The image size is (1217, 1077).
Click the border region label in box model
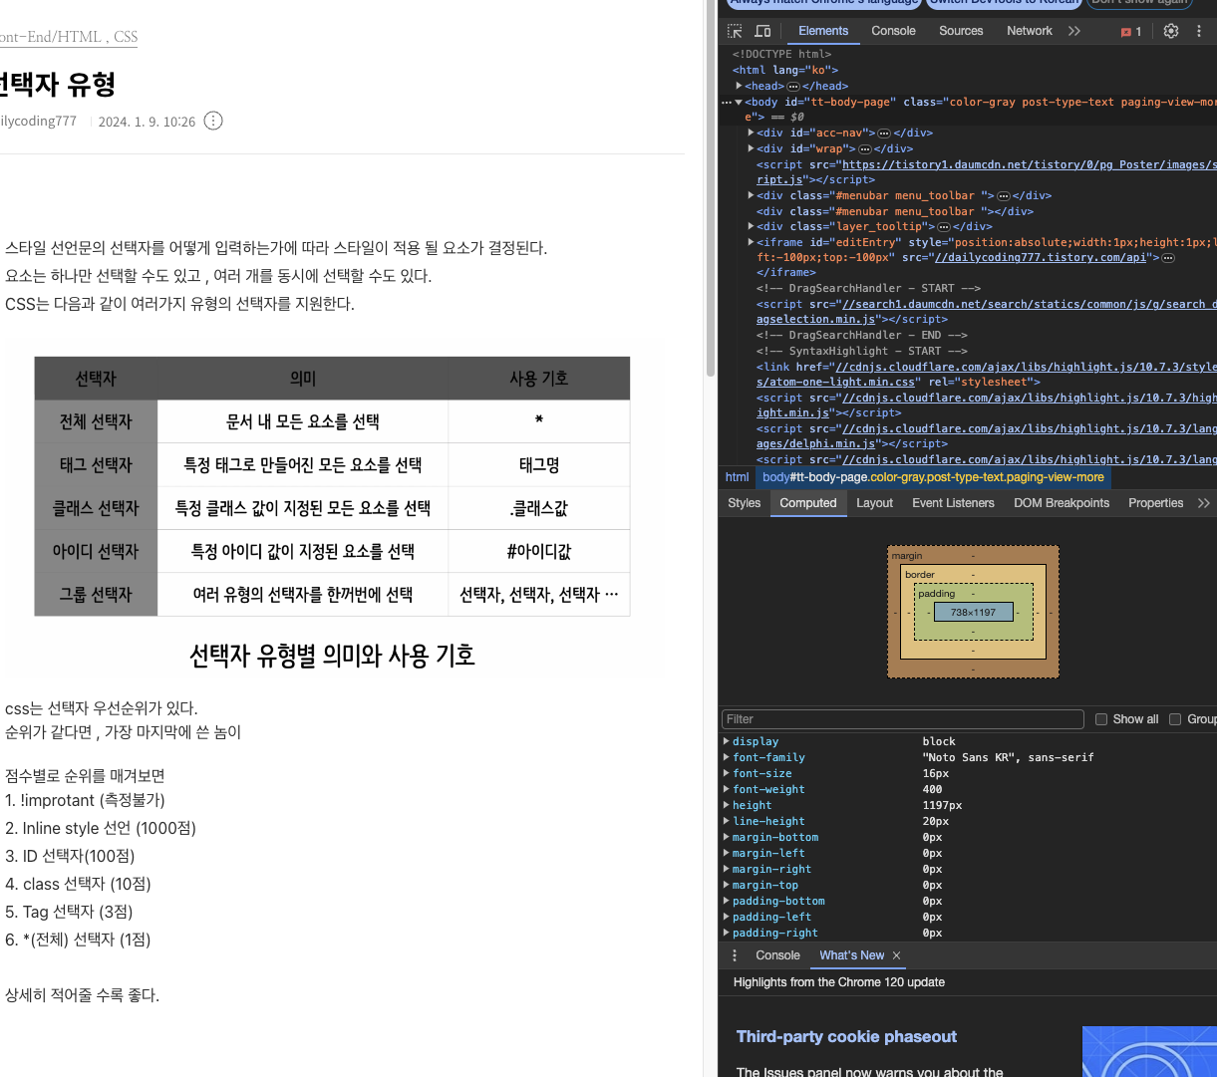point(919,575)
